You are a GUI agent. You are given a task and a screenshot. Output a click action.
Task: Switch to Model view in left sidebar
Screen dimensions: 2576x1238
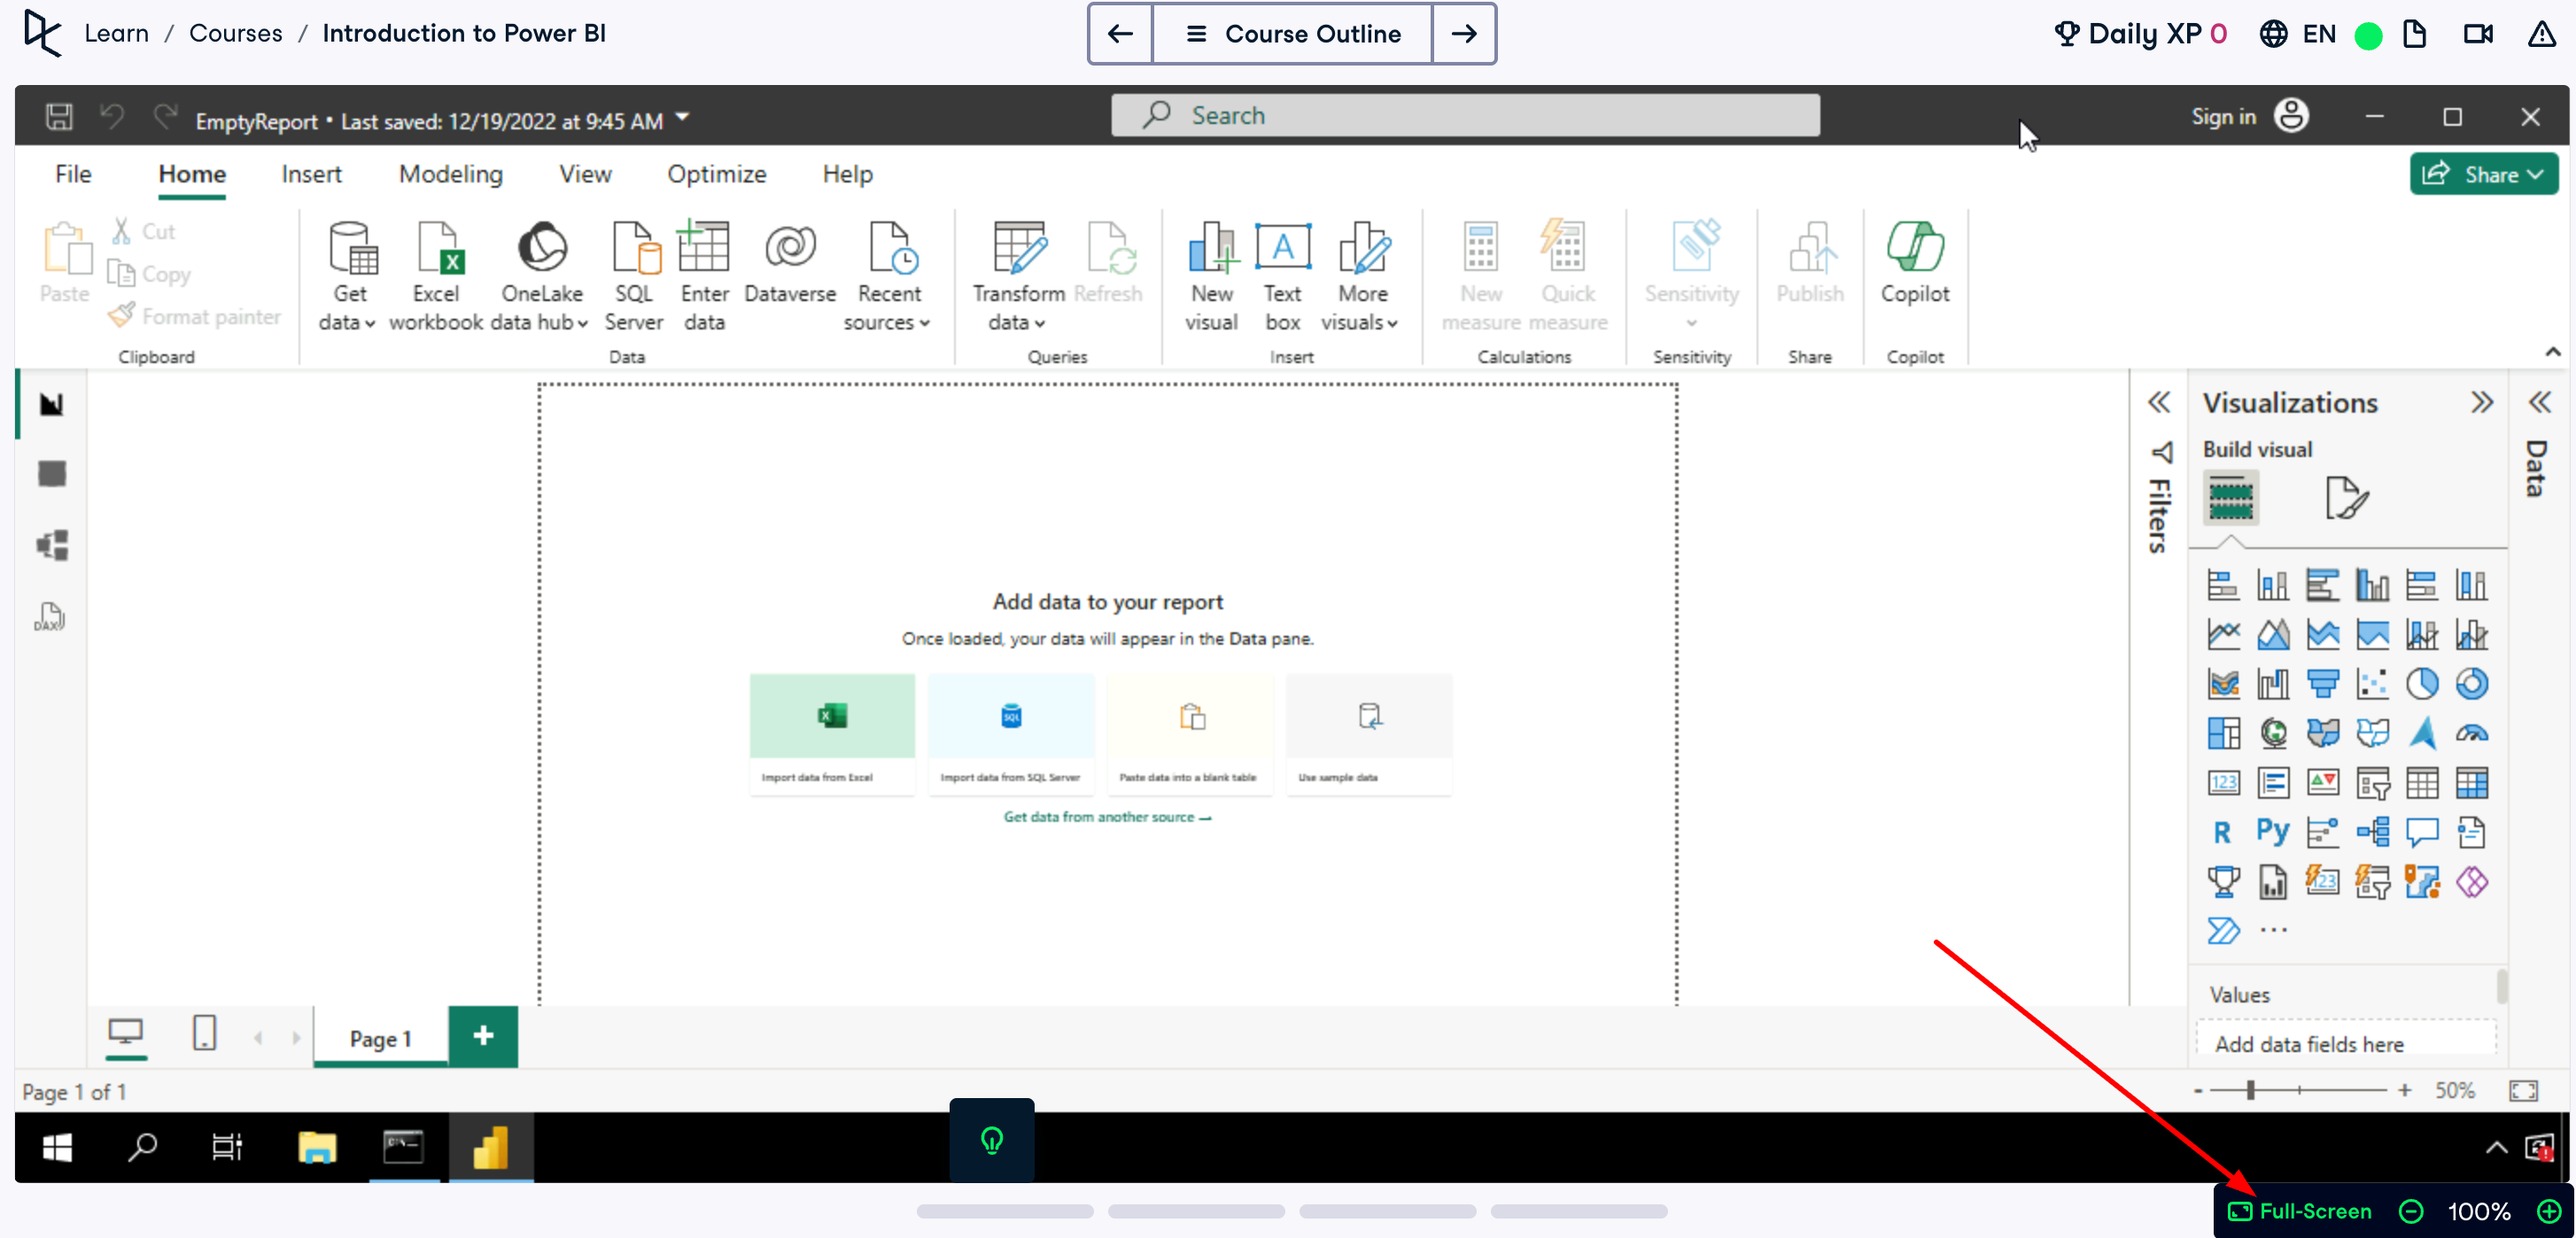tap(51, 545)
